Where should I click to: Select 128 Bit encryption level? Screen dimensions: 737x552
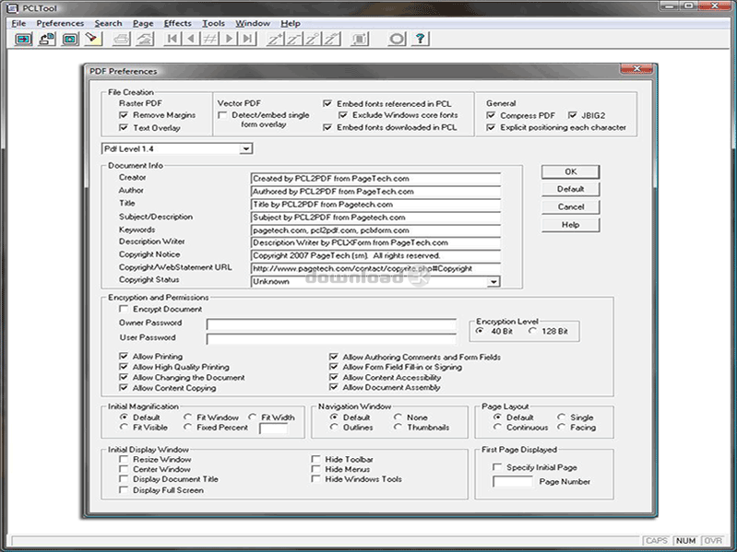534,331
